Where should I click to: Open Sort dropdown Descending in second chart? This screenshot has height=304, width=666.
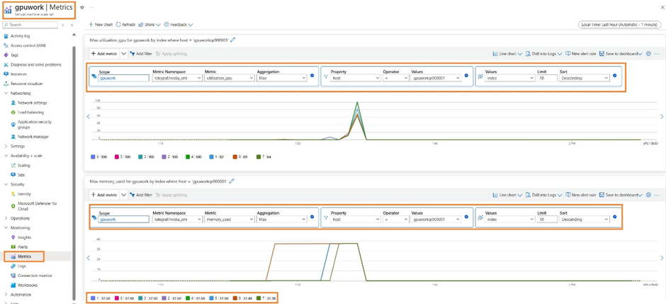(585, 220)
